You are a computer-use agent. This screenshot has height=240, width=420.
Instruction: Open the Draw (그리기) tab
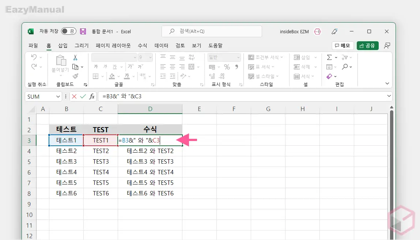[82, 46]
